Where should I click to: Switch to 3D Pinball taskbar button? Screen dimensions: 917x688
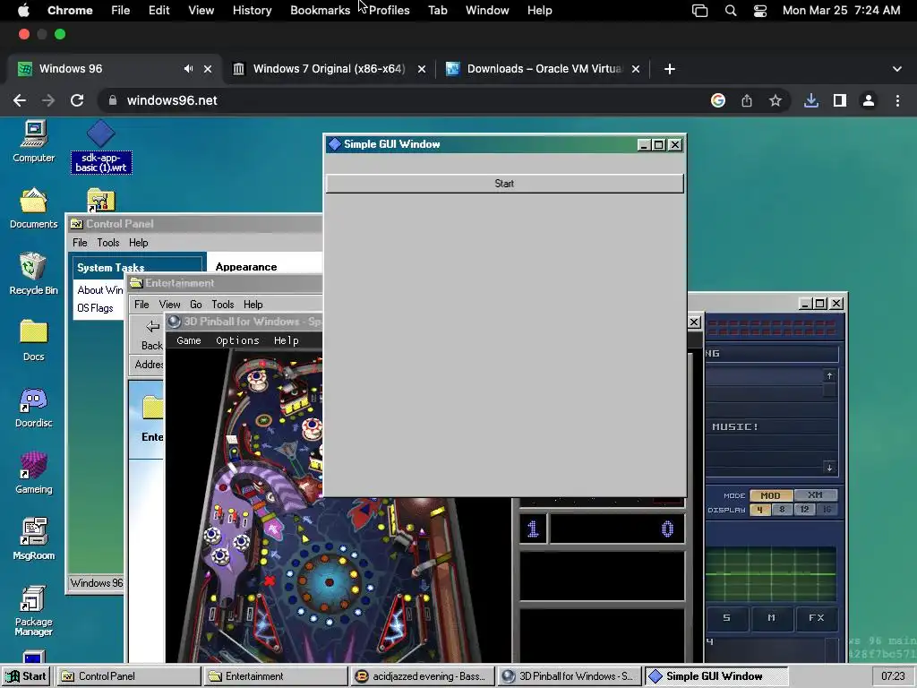[569, 676]
